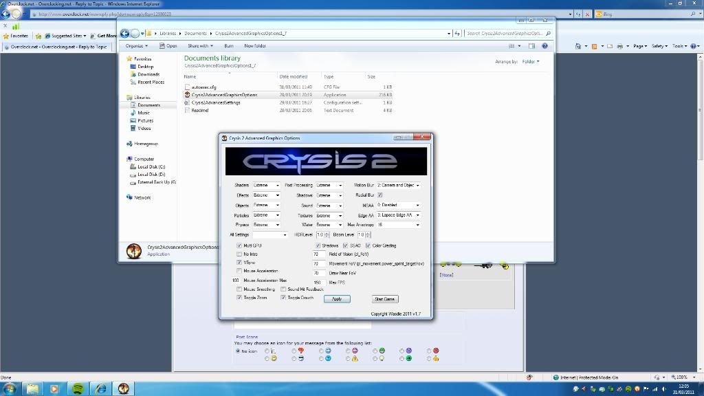Open Local Disk (C:) in sidebar

pos(148,166)
